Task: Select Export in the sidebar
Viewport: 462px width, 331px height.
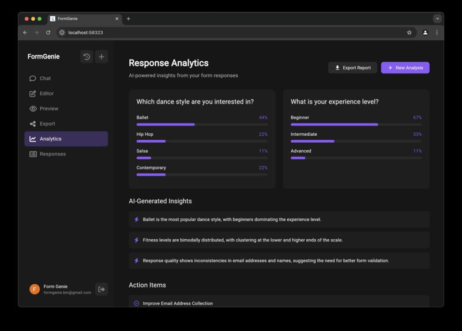Action: click(66, 124)
